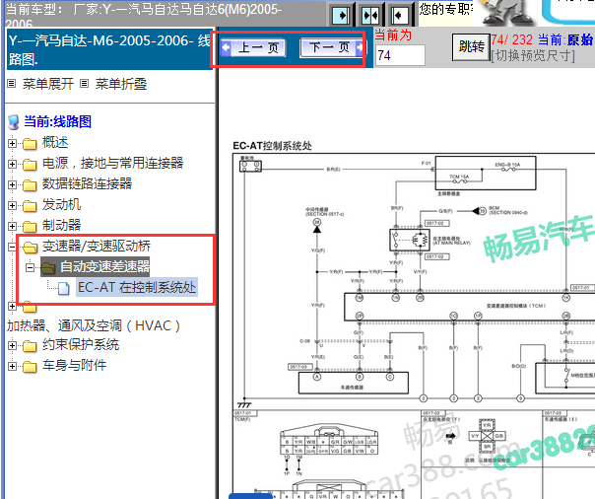This screenshot has width=595, height=499.
Task: Click the wiring diagram image
Action: 414,325
